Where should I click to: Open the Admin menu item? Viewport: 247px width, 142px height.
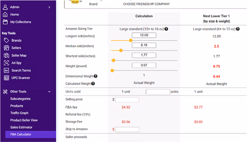tap(15, 7)
